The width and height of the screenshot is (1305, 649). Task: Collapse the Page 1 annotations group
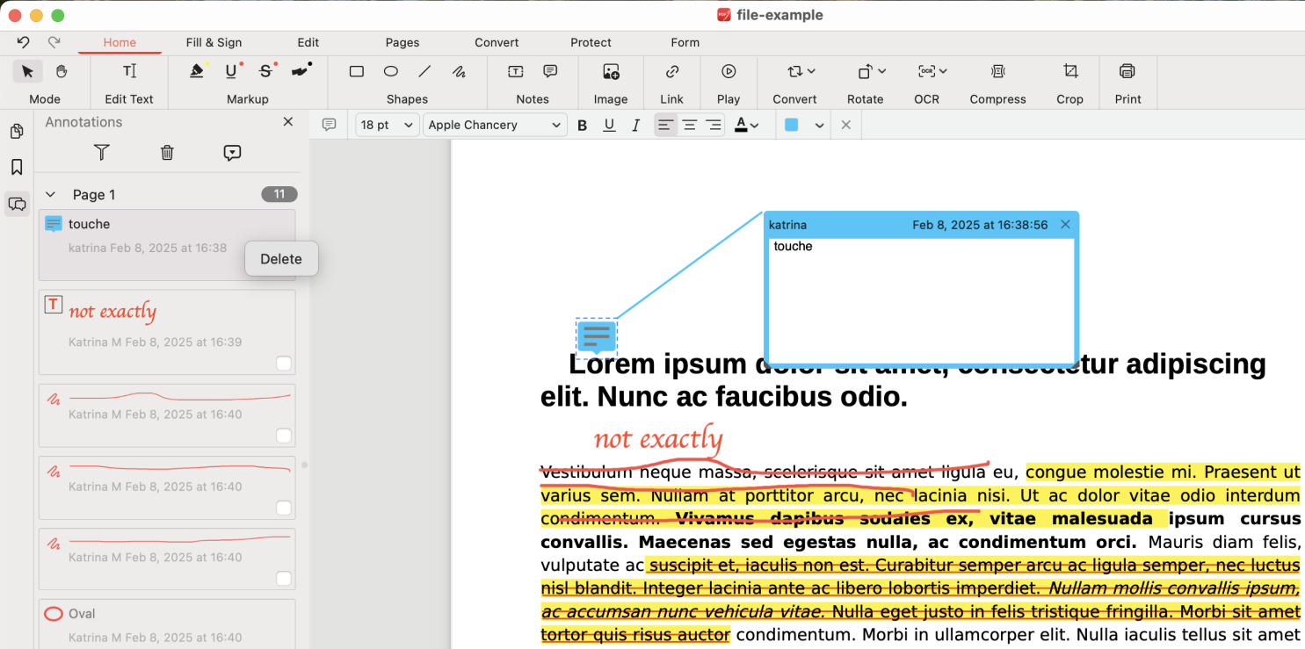click(50, 194)
